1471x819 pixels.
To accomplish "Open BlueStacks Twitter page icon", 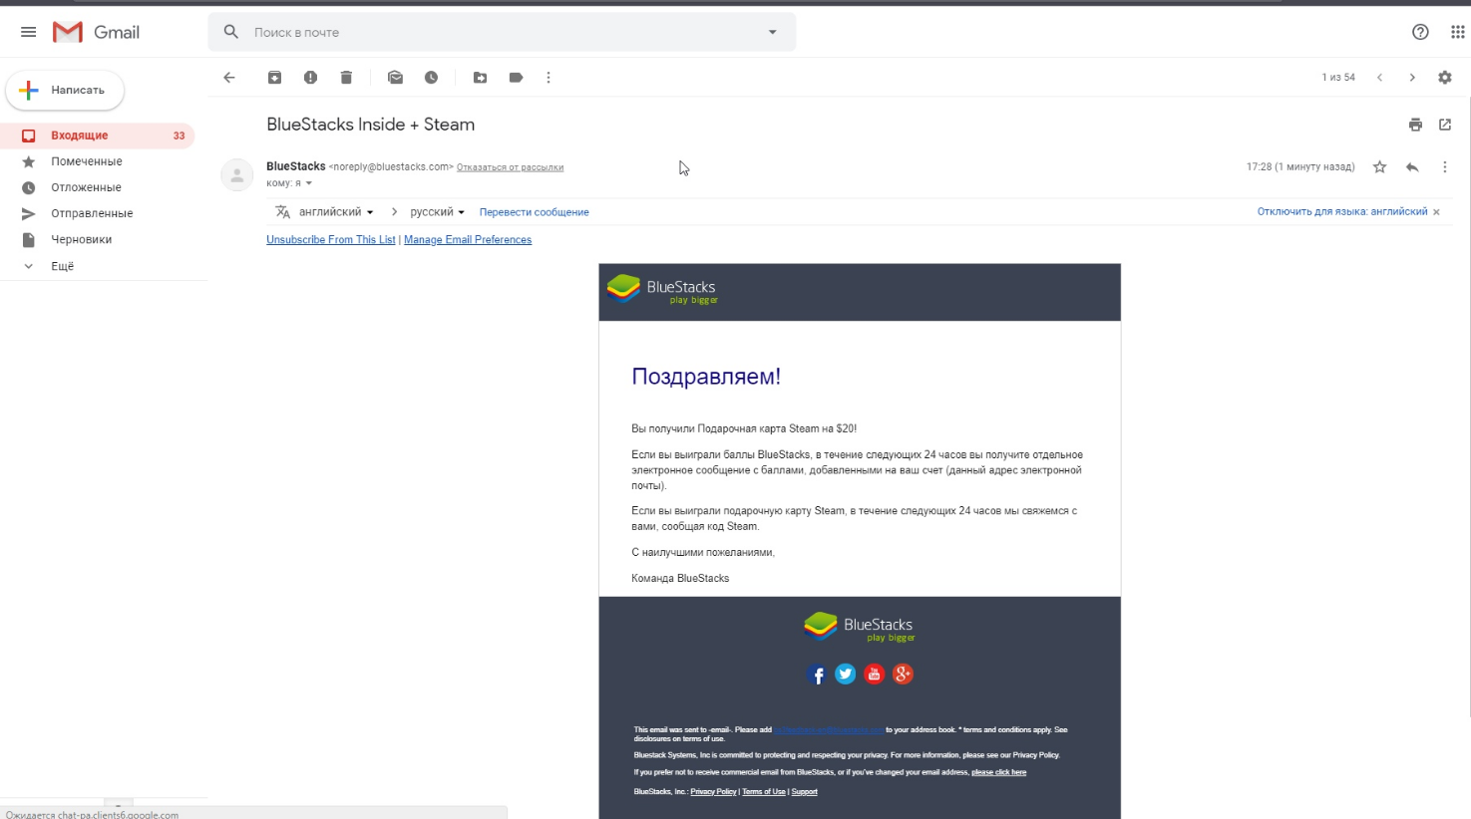I will [x=845, y=675].
